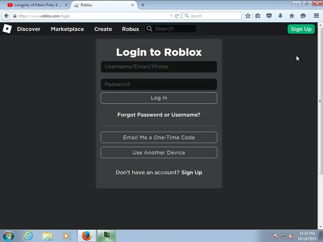The image size is (323, 242).
Task: Reload the page with refresh icon
Action: tap(177, 16)
